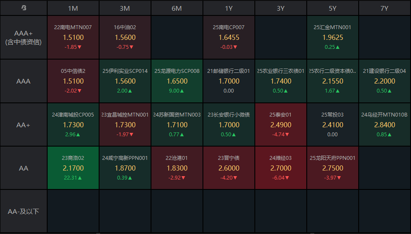Select the 24乌经开MTN010B cell
411x234 pixels.
(x=384, y=125)
